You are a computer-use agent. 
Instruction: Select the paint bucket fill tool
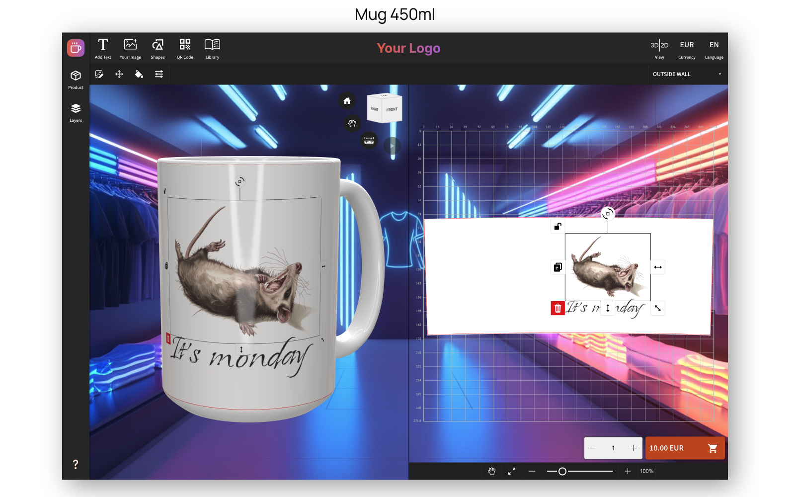139,74
